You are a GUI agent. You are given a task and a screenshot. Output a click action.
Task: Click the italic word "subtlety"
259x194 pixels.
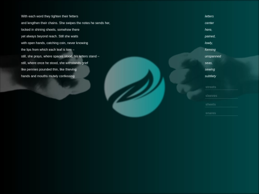pyautogui.click(x=211, y=76)
